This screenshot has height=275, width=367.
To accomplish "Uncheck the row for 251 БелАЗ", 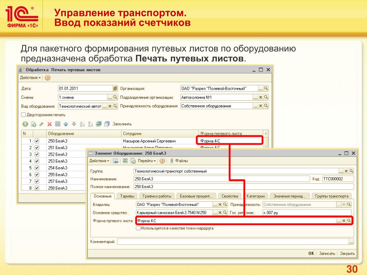I will pyautogui.click(x=37, y=148).
